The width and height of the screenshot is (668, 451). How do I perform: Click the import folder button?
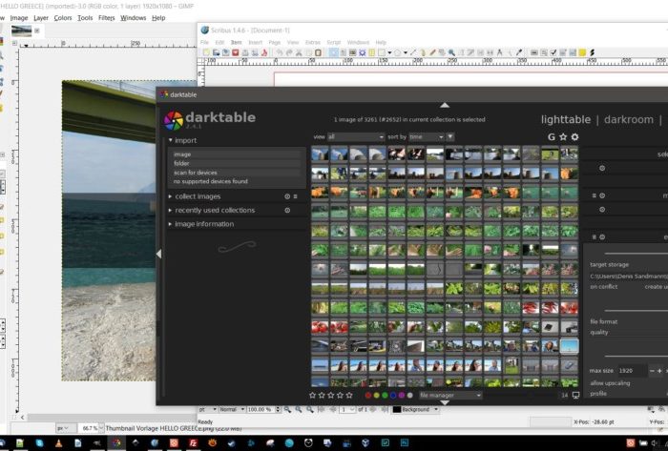(181, 163)
